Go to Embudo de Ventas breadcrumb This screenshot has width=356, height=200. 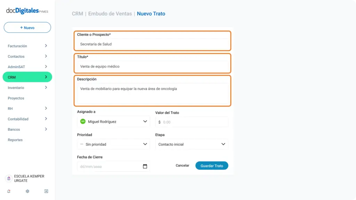[110, 14]
